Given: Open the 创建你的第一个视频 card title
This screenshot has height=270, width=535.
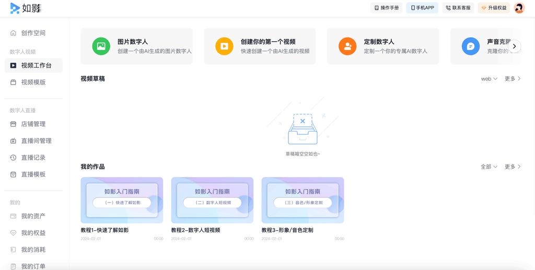Looking at the screenshot, I should (268, 42).
